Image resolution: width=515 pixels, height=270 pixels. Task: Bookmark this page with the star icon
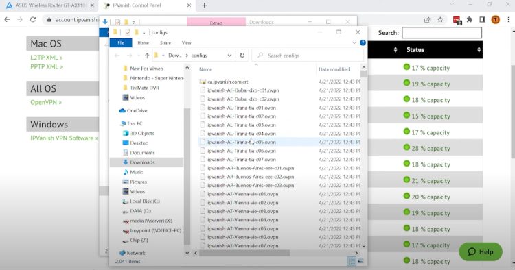pos(440,20)
